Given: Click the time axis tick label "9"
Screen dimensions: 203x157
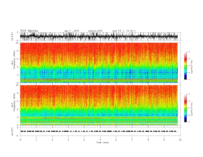Looking at the screenshot, I should click(x=164, y=140).
